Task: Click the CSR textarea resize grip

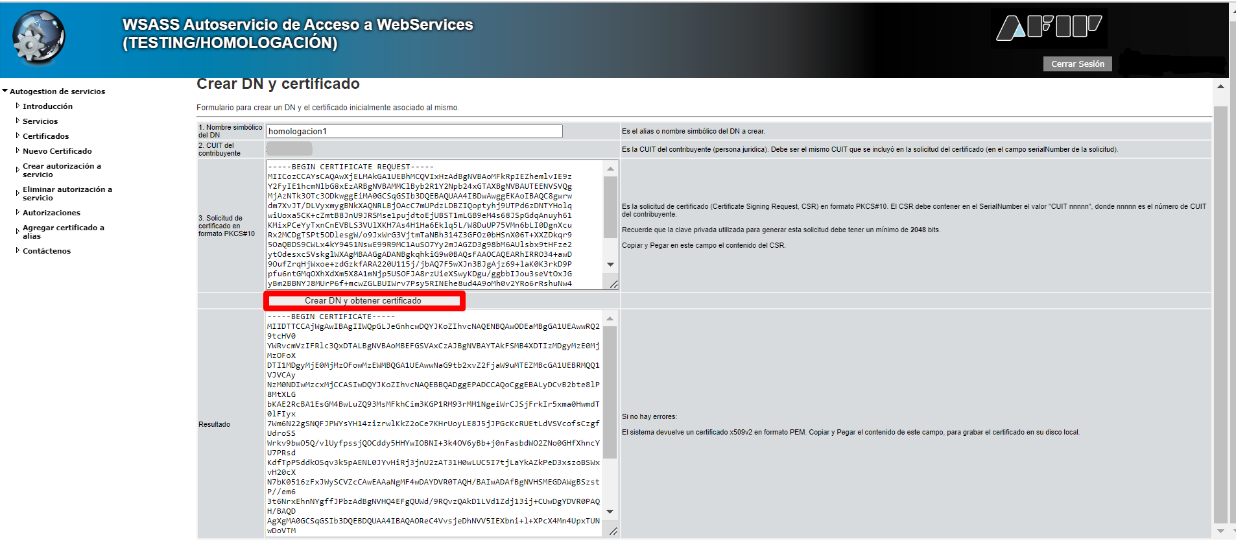Action: pyautogui.click(x=613, y=284)
